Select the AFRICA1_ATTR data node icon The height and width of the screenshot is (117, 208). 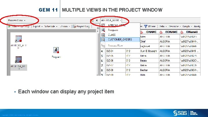[18, 39]
